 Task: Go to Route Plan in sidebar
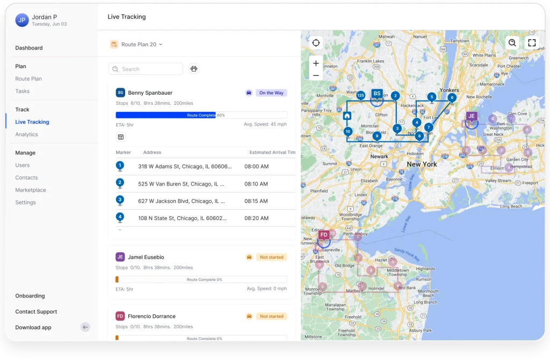click(x=28, y=79)
